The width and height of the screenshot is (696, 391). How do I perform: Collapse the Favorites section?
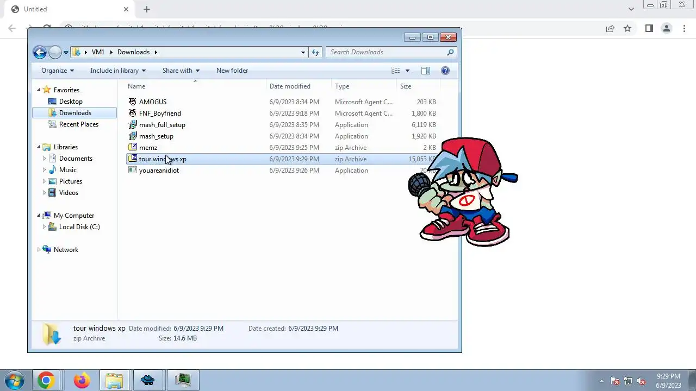tap(39, 90)
